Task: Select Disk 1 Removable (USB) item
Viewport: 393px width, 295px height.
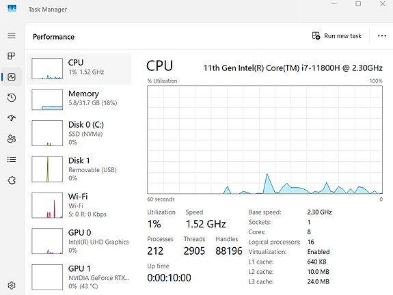Action: [x=79, y=169]
